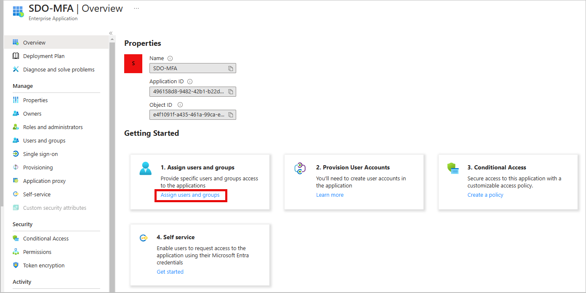Copy the Object ID value
This screenshot has height=293, width=586.
231,115
